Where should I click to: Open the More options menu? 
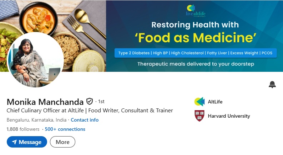point(62,142)
